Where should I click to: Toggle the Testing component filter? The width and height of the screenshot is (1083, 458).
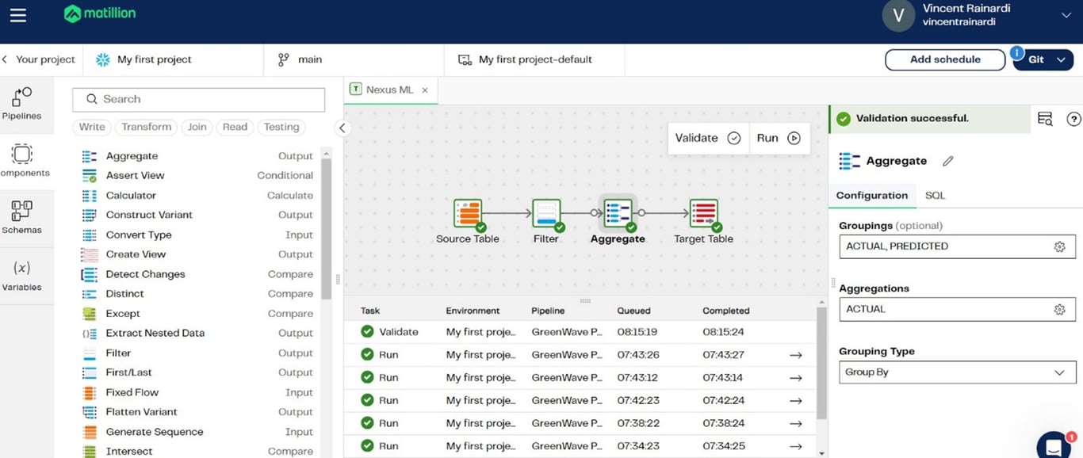pyautogui.click(x=281, y=127)
